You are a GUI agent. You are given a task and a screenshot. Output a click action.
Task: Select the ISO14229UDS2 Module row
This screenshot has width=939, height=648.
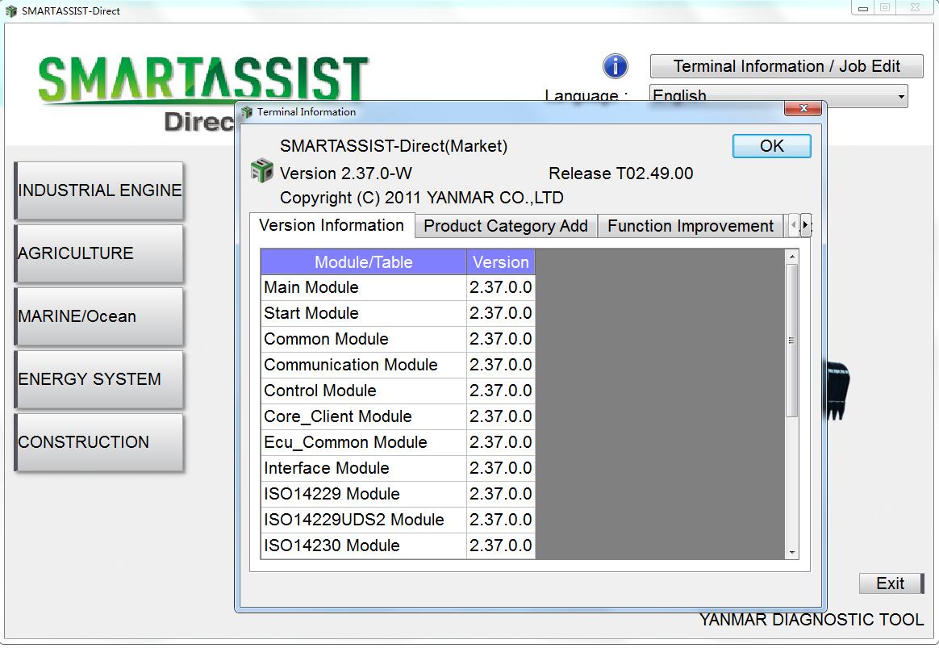tap(398, 519)
